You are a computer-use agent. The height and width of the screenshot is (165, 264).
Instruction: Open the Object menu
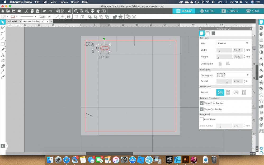pyautogui.click(x=75, y=2)
